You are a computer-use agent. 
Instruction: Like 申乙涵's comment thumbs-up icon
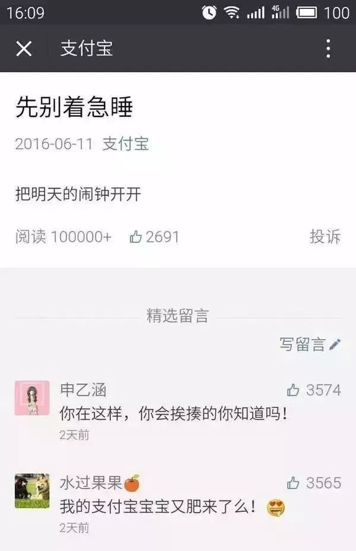[293, 390]
